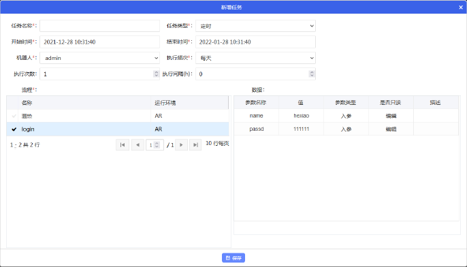Click the end time field 2022-01-28

pyautogui.click(x=255, y=42)
